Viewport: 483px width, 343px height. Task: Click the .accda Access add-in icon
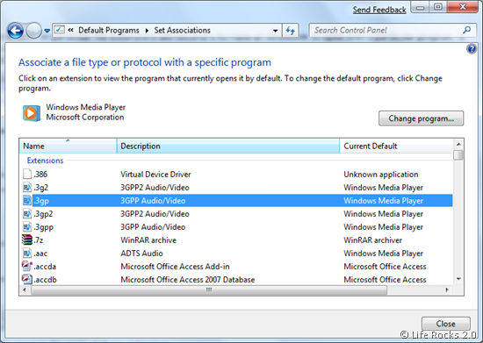point(27,266)
